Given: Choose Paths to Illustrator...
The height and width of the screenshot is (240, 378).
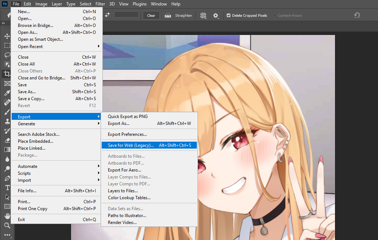Looking at the screenshot, I should tap(149, 216).
